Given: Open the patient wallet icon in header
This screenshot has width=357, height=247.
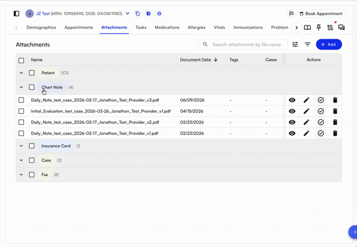Looking at the screenshot, I should pyautogui.click(x=148, y=14).
